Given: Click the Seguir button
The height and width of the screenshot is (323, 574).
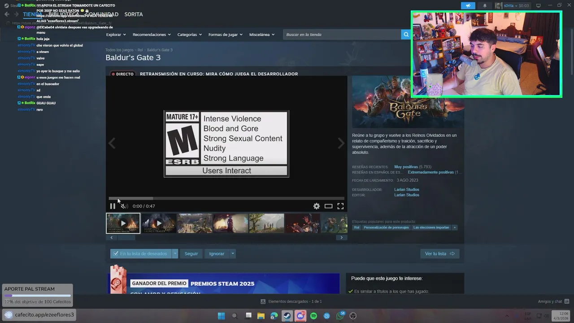Looking at the screenshot, I should coord(191,253).
